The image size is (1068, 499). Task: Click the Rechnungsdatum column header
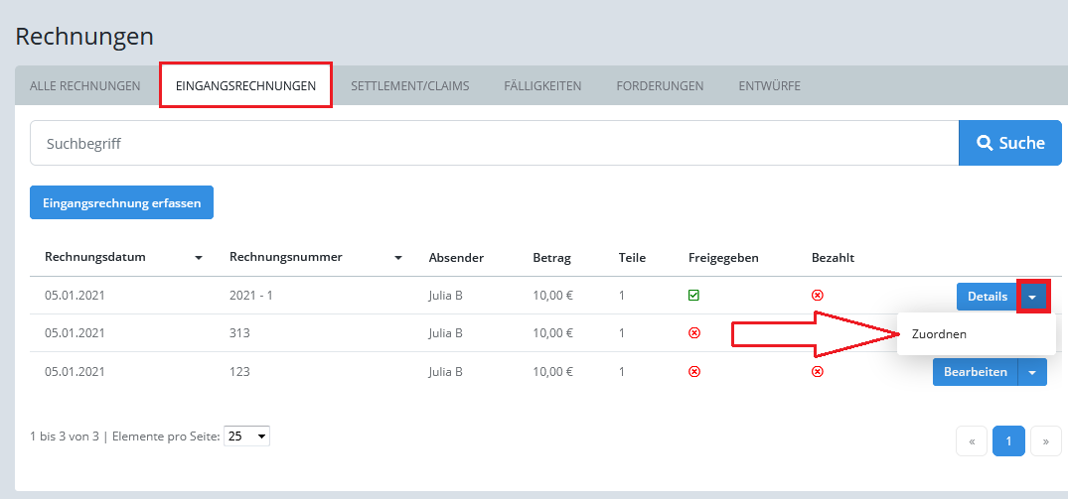[95, 257]
